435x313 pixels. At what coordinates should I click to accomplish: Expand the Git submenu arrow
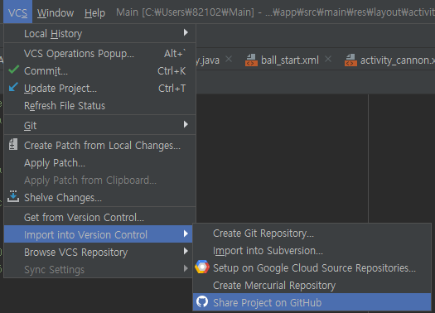pos(186,124)
